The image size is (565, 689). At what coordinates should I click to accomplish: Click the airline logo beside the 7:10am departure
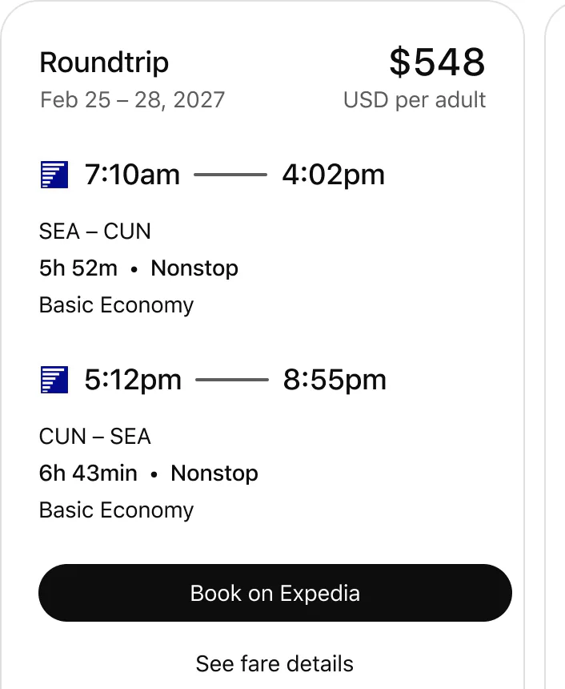click(53, 175)
